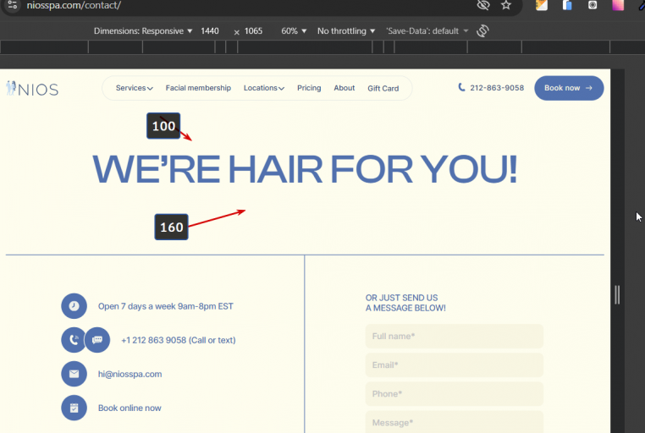
Task: Click the hi@niosspa.com email link
Action: [130, 374]
